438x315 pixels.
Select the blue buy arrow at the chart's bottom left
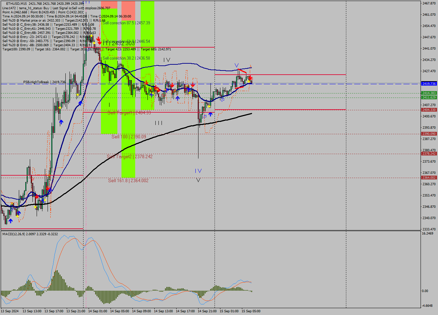pyautogui.click(x=11, y=221)
